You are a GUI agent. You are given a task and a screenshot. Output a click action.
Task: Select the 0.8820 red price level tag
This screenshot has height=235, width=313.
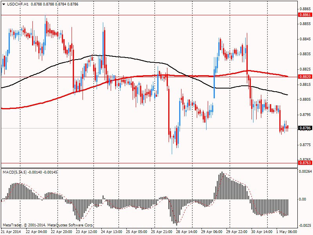pos(305,77)
